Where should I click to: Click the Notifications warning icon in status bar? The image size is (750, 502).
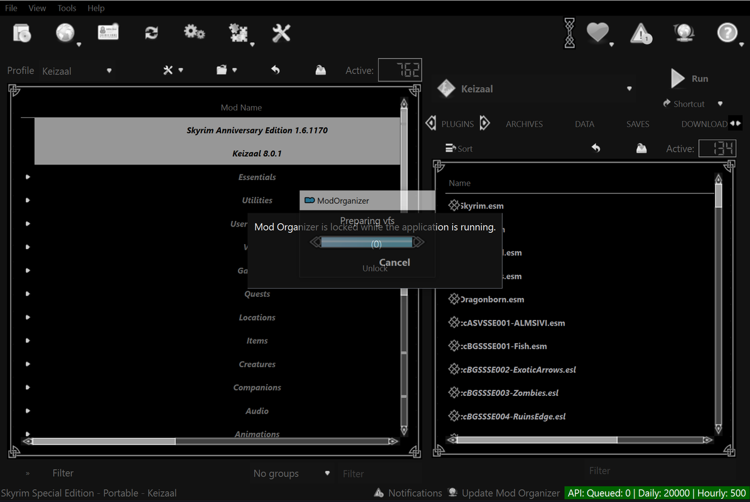(x=379, y=493)
